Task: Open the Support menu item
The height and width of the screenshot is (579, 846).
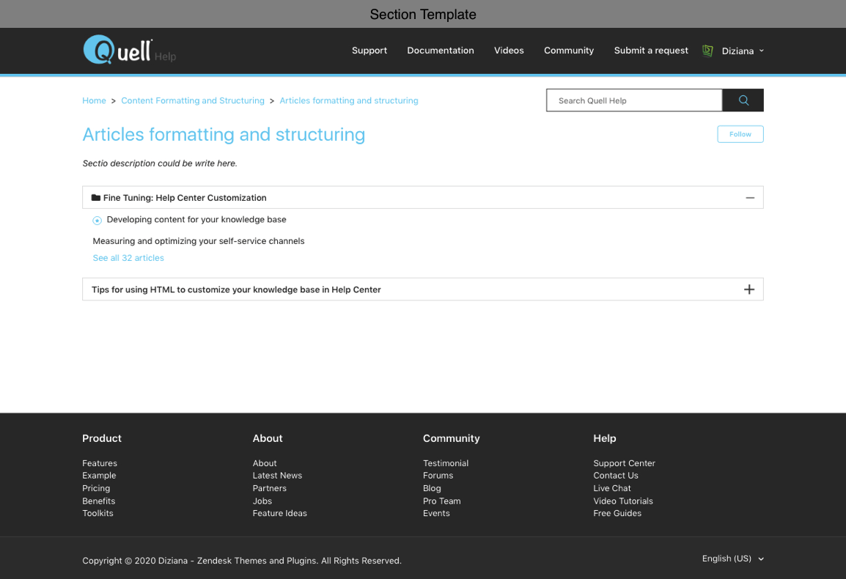Action: [x=369, y=51]
